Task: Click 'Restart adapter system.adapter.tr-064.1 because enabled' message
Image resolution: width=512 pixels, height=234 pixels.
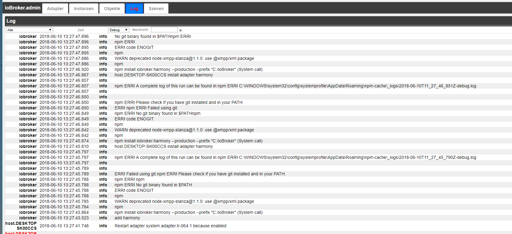Action: click(x=170, y=226)
